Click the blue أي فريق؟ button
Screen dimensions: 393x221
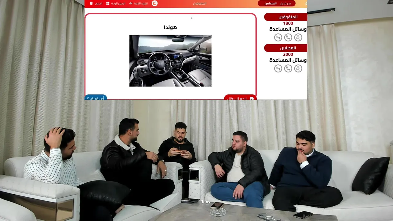coord(95,98)
